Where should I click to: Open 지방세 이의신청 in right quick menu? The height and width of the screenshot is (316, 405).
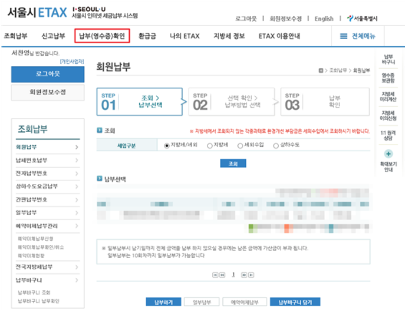[388, 116]
